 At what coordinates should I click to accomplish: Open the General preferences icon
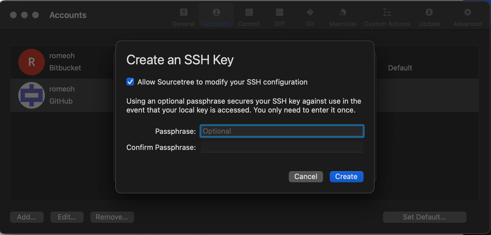point(183,12)
